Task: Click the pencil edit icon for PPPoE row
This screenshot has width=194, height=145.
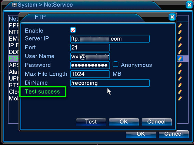Action: click(180, 25)
